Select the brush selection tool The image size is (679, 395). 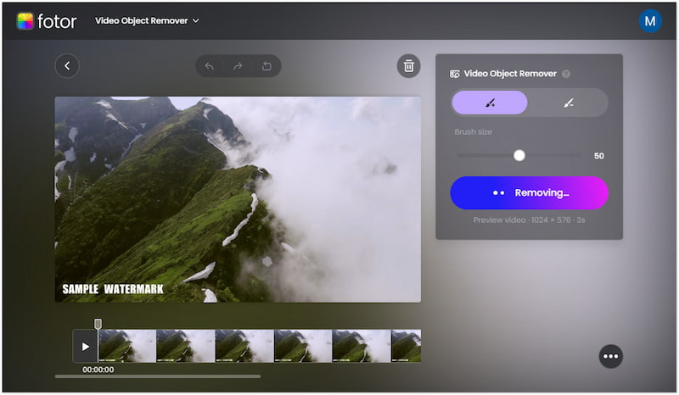click(x=490, y=103)
